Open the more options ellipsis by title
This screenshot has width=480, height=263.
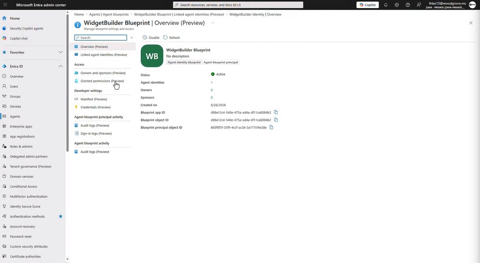point(213,23)
